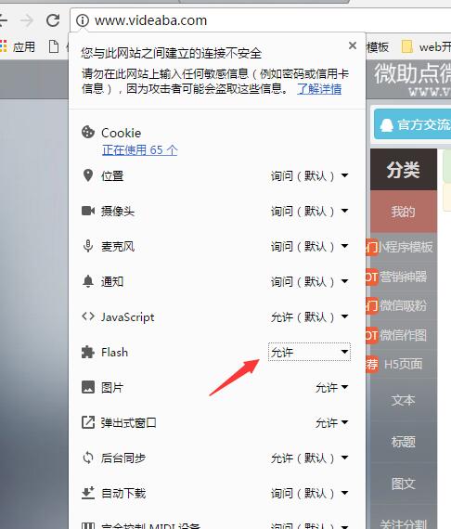Open the 了解详情 learn more link
Image resolution: width=451 pixels, height=529 pixels.
click(319, 89)
